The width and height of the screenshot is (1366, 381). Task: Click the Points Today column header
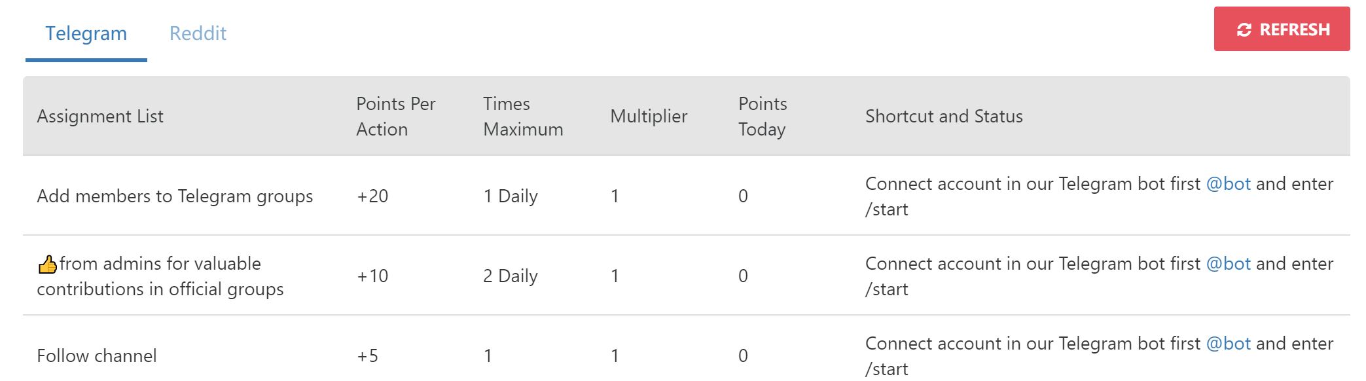tap(763, 117)
